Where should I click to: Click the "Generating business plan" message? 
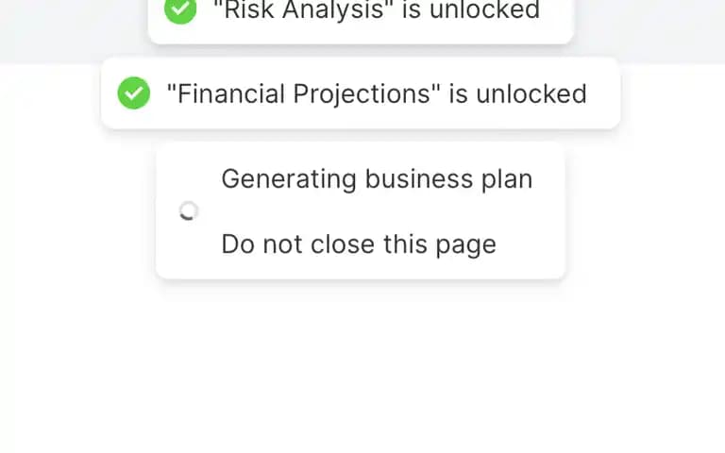pyautogui.click(x=377, y=179)
